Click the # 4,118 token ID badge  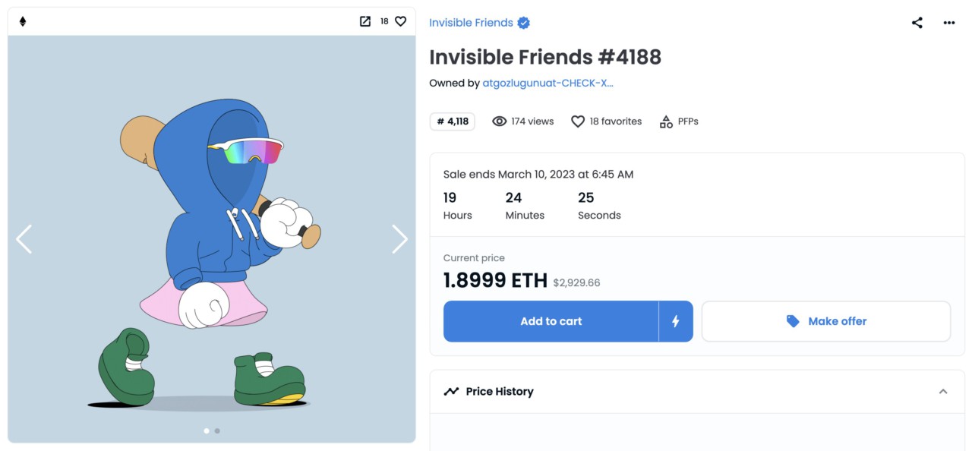point(451,121)
